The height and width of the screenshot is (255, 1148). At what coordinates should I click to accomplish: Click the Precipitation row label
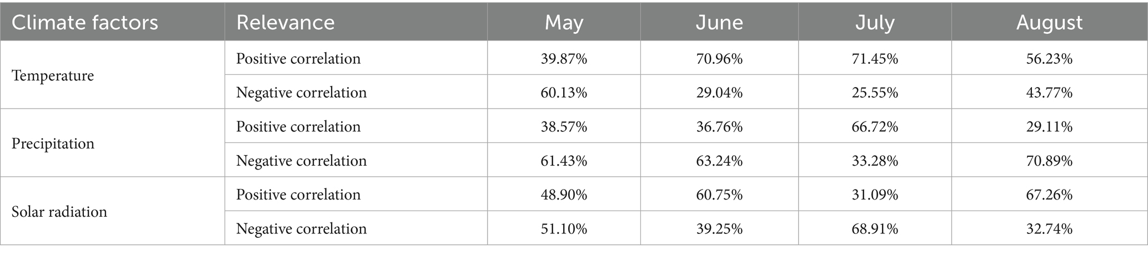point(53,144)
